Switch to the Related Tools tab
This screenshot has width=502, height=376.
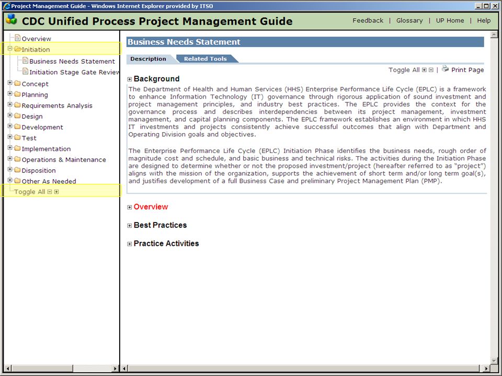coord(205,59)
